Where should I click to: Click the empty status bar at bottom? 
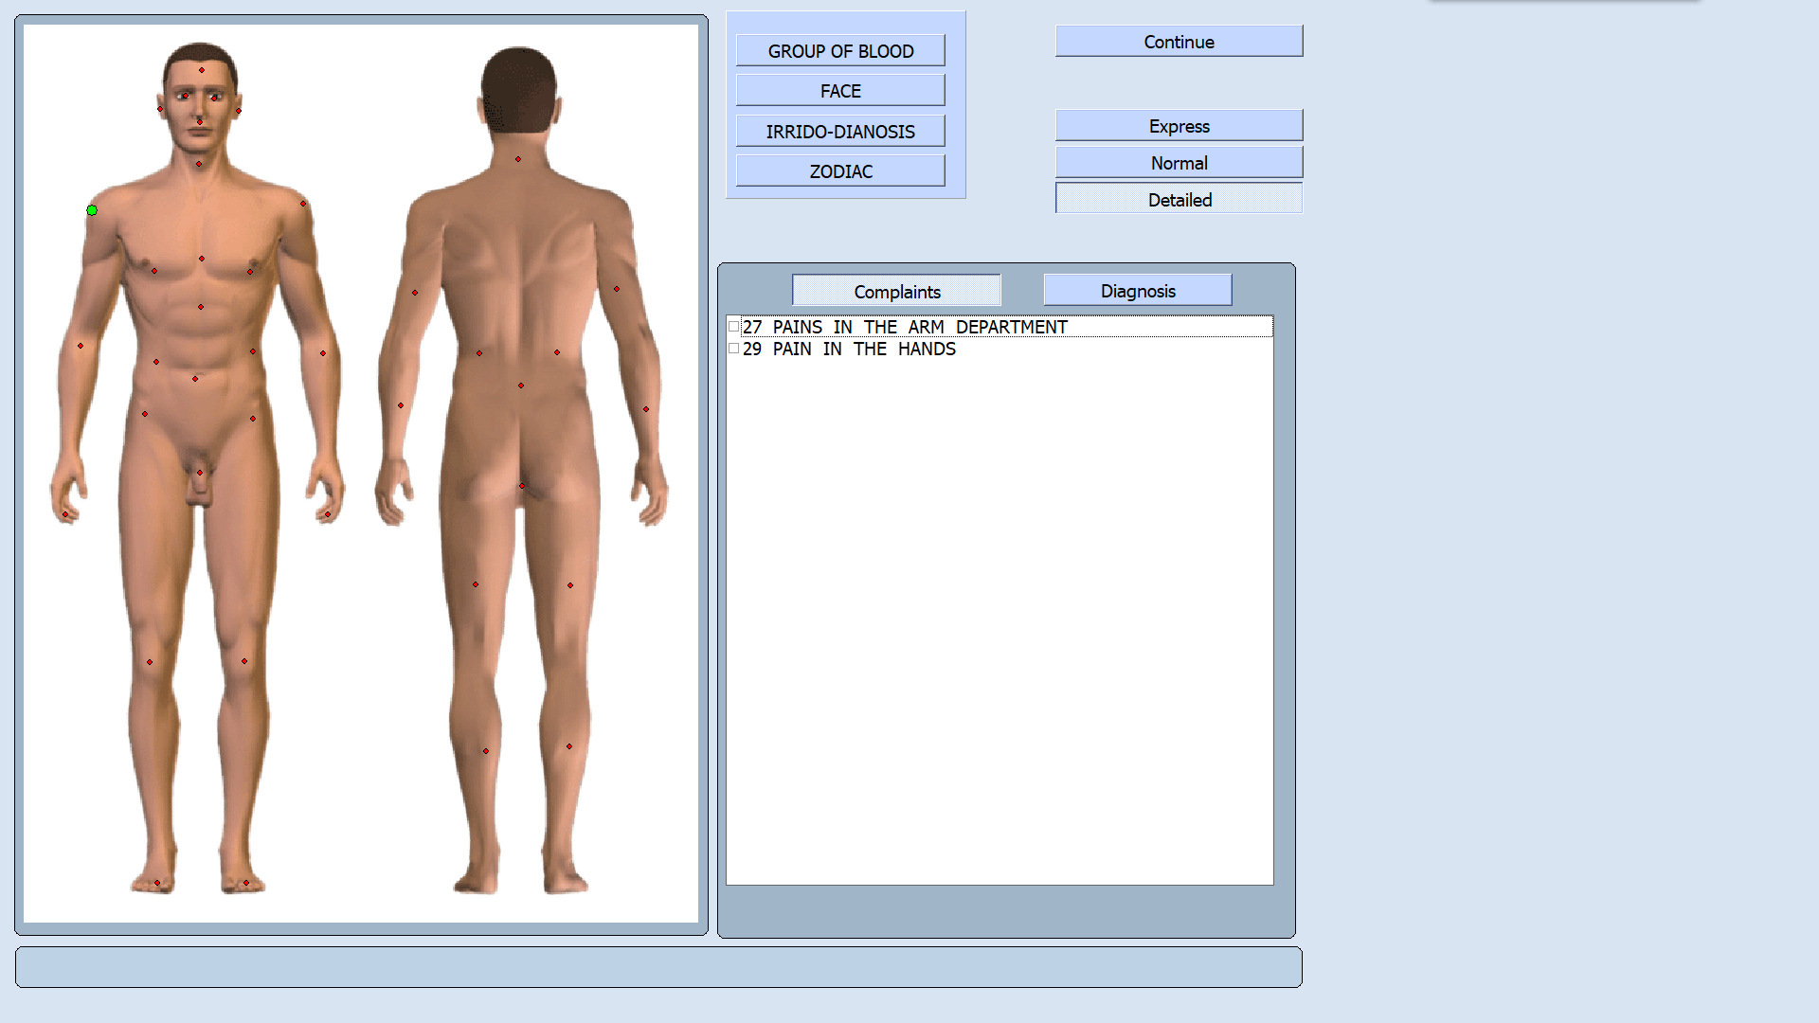658,967
